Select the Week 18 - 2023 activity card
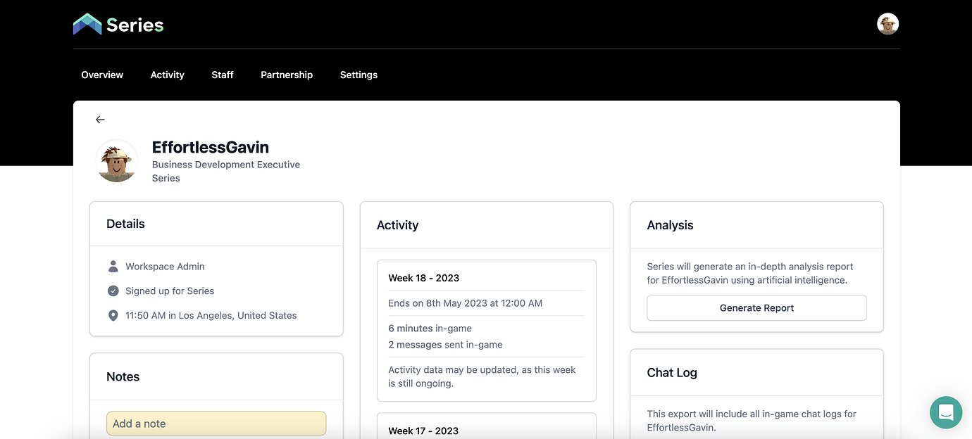 [x=486, y=330]
